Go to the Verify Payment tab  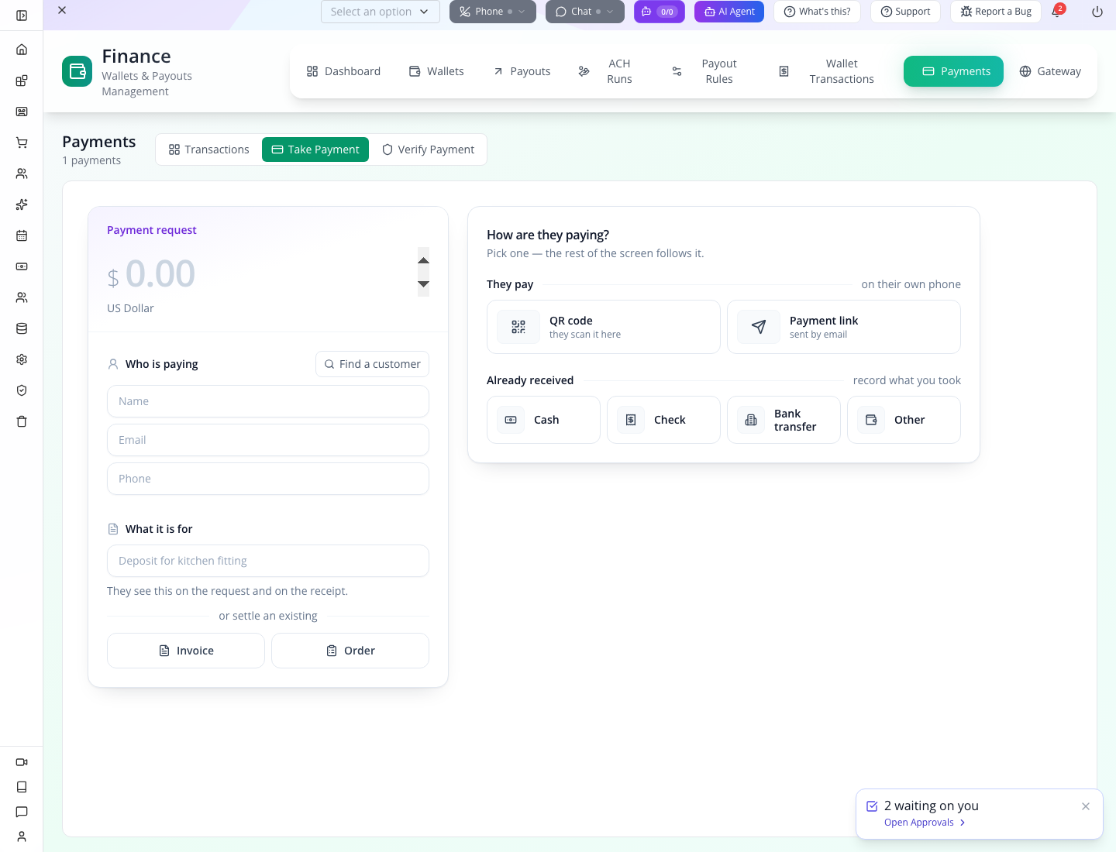(428, 149)
